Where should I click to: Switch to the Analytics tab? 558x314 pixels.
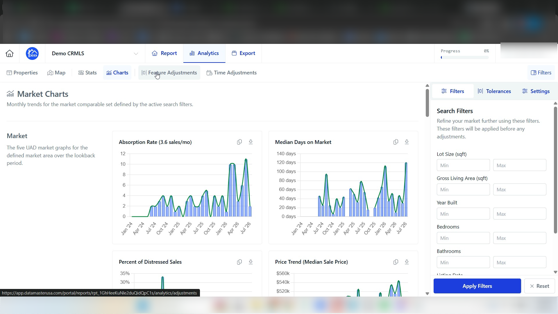pos(204,53)
